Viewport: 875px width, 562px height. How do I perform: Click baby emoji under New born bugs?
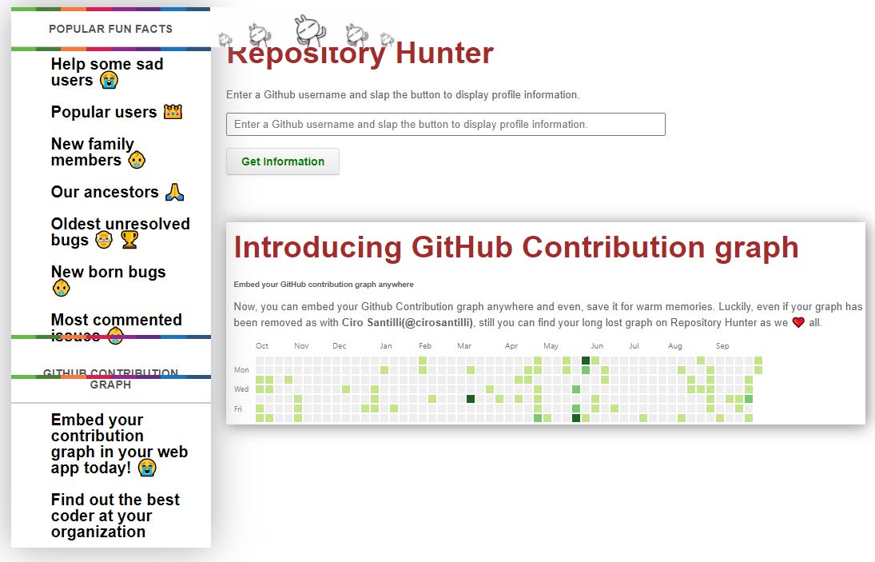coord(61,289)
